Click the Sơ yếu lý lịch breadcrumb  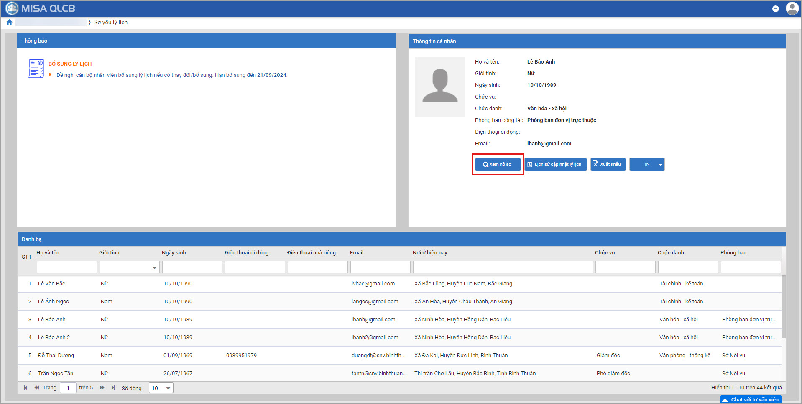pyautogui.click(x=111, y=23)
